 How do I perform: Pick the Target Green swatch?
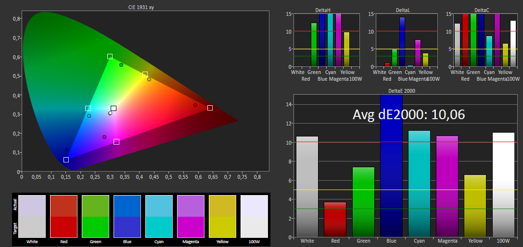point(95,227)
